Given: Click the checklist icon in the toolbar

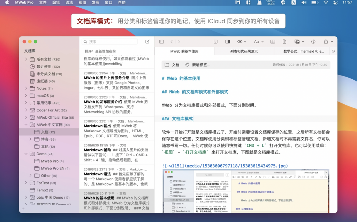Looking at the screenshot, I should coord(216,41).
